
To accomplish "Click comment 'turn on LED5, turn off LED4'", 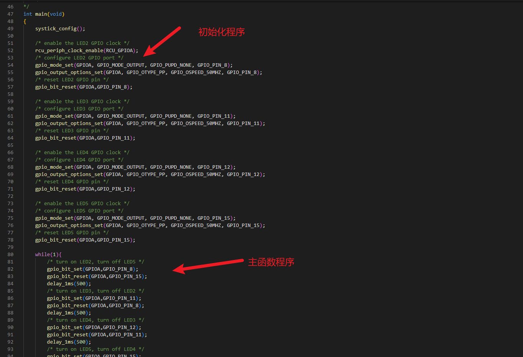I will [95, 349].
